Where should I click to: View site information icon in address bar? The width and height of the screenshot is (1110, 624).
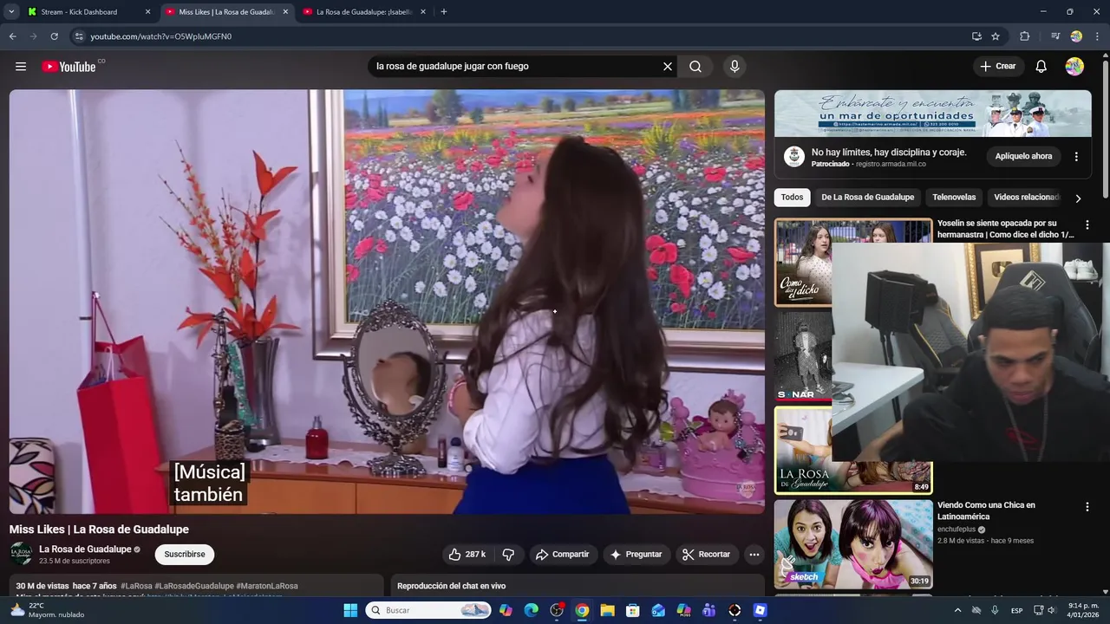79,36
